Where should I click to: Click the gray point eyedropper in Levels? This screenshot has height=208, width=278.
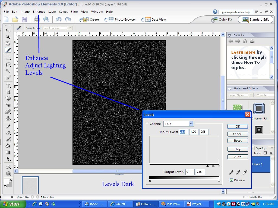pos(238,172)
